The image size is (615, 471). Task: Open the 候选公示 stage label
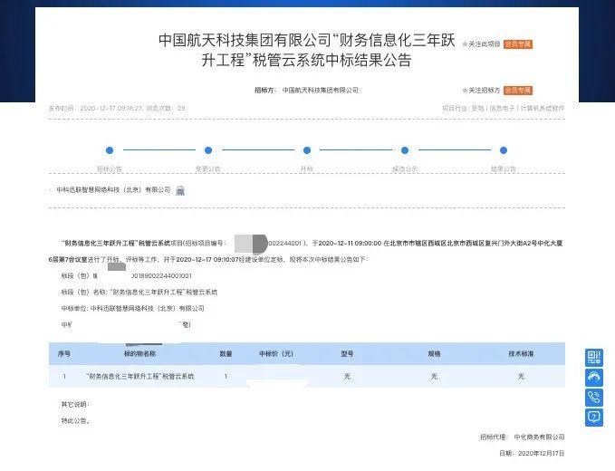coord(405,169)
